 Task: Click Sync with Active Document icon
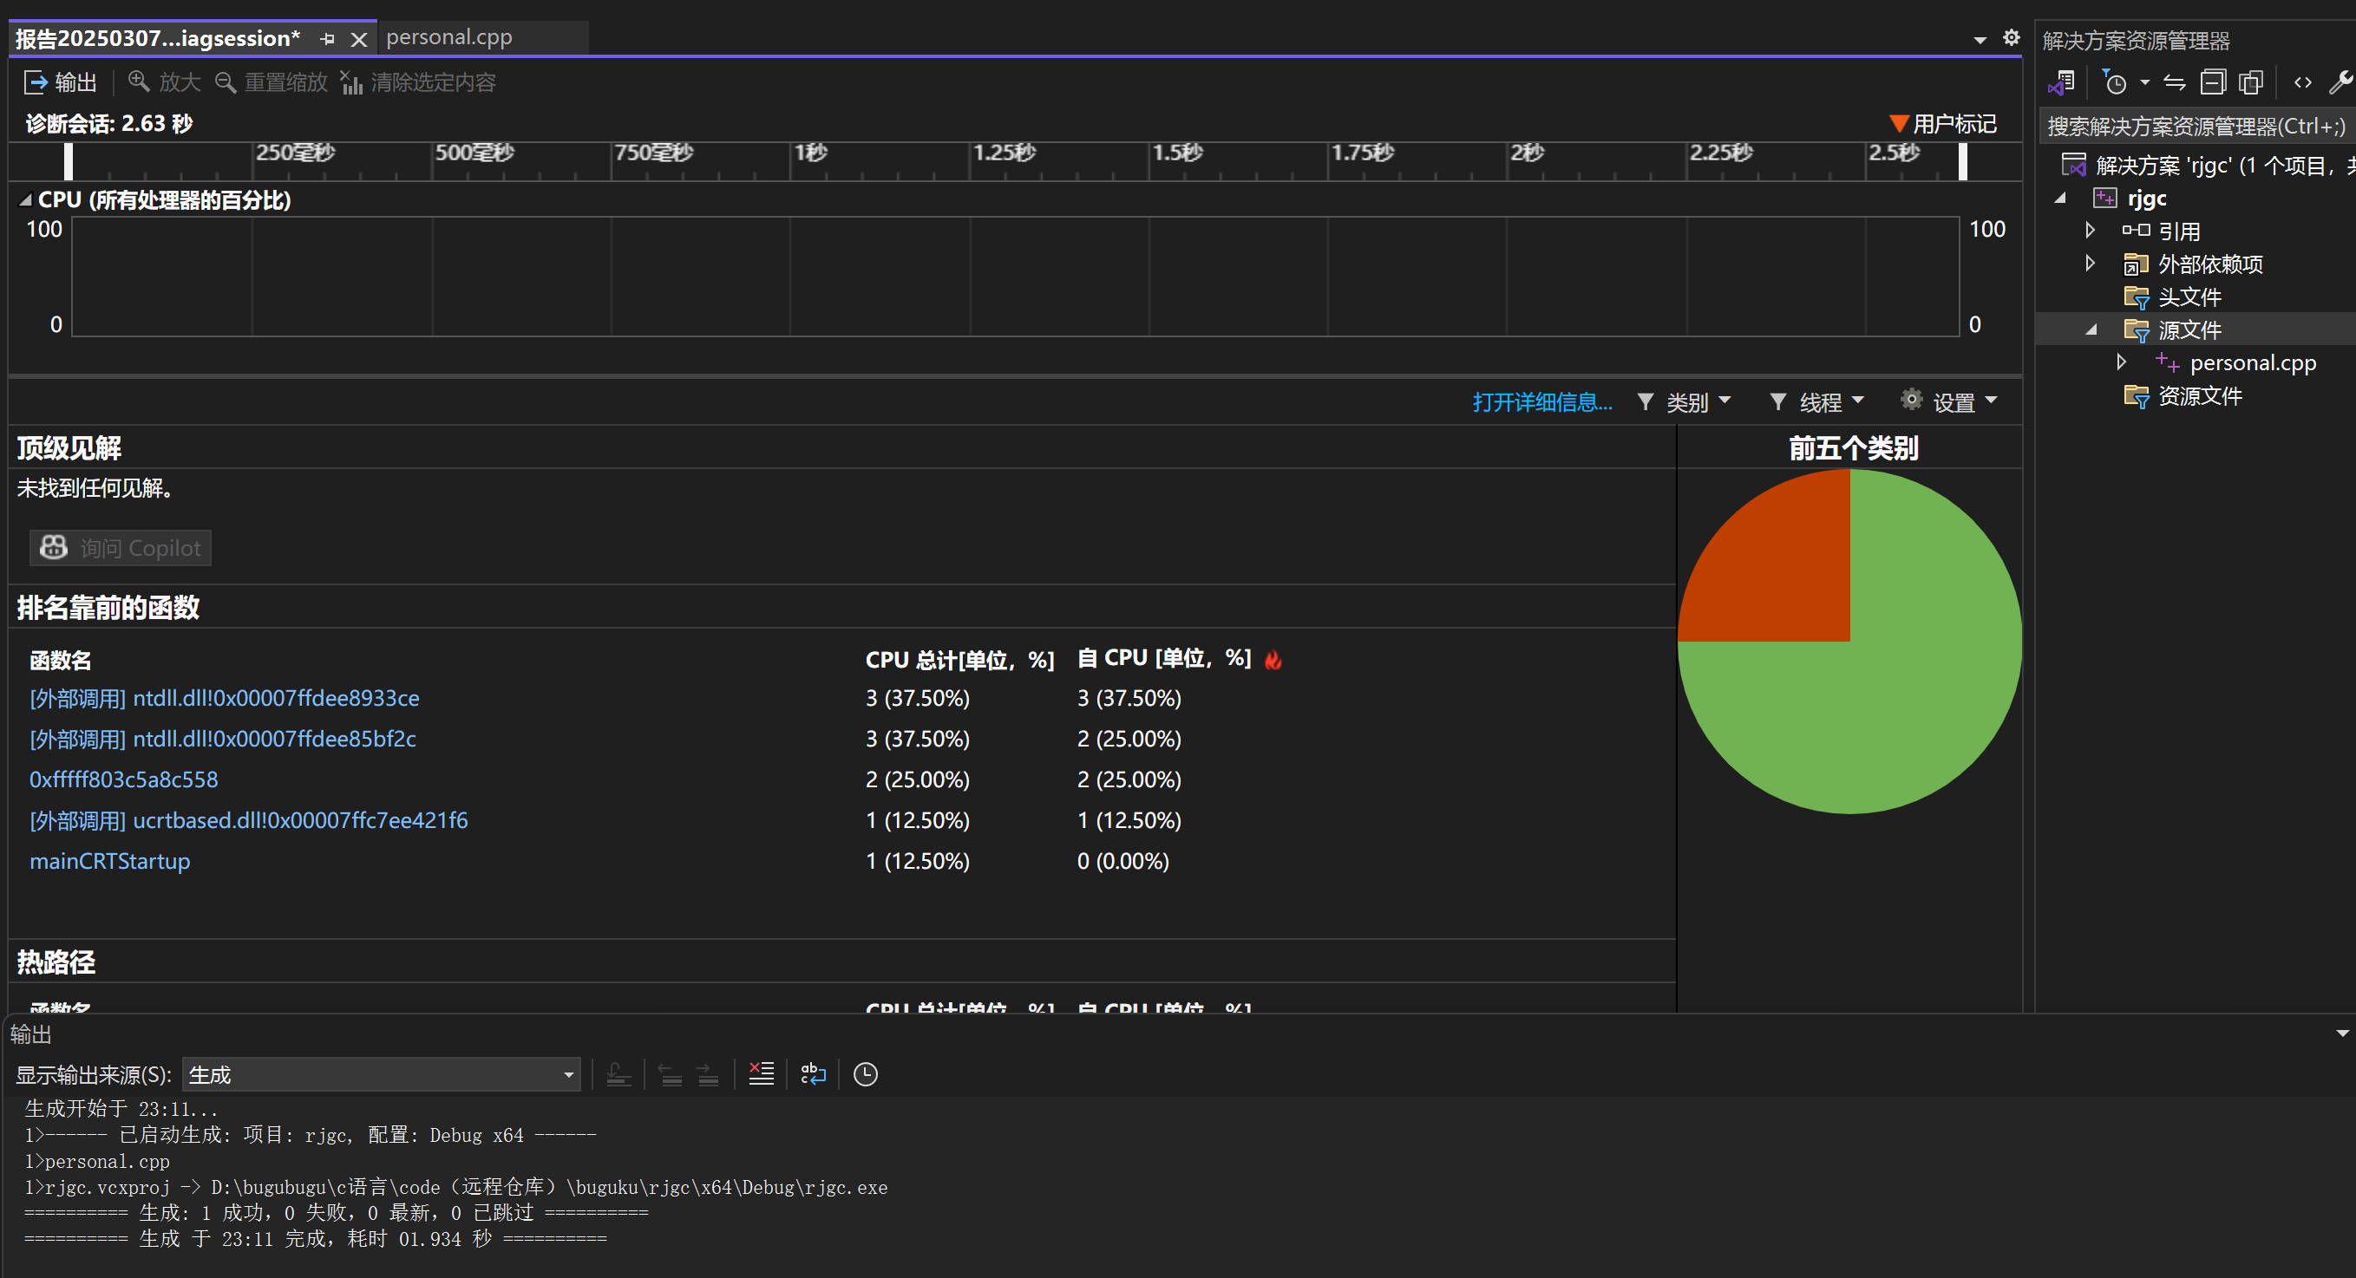2174,83
